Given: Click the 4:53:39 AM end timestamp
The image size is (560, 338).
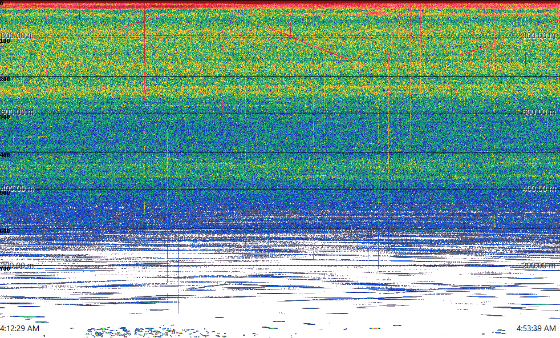Looking at the screenshot, I should [x=536, y=328].
